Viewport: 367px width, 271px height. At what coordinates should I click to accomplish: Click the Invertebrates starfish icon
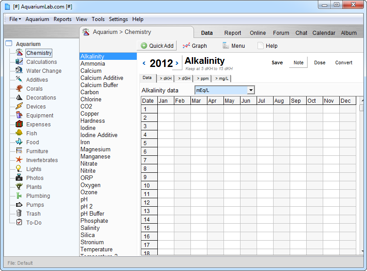(x=19, y=160)
